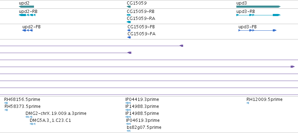Click the IP04419.3prime label
Screen dimensions: 298x133
coord(142,99)
